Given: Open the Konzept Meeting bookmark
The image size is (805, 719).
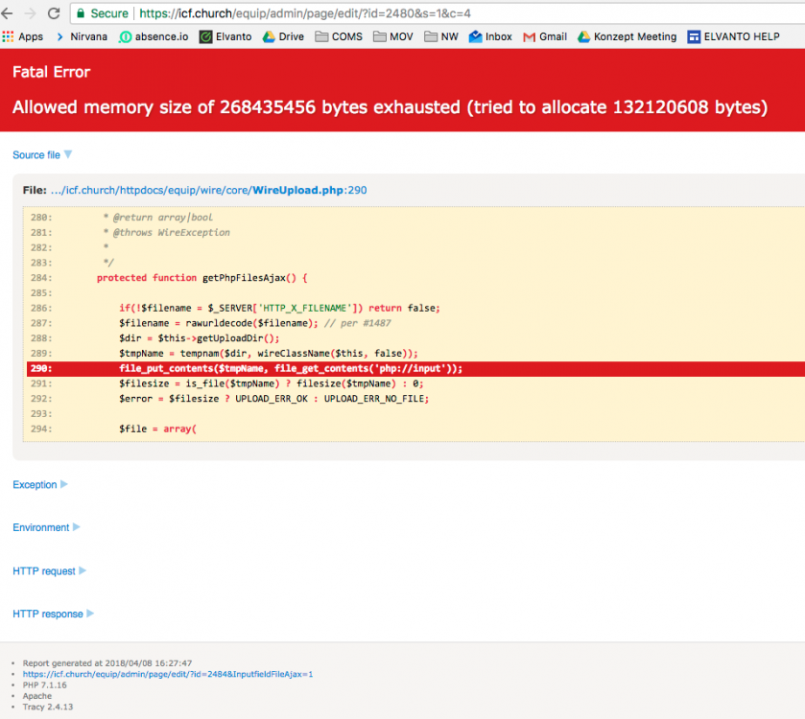Looking at the screenshot, I should pyautogui.click(x=633, y=36).
